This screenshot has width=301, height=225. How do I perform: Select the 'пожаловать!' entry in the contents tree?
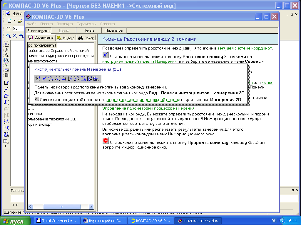(42, 45)
